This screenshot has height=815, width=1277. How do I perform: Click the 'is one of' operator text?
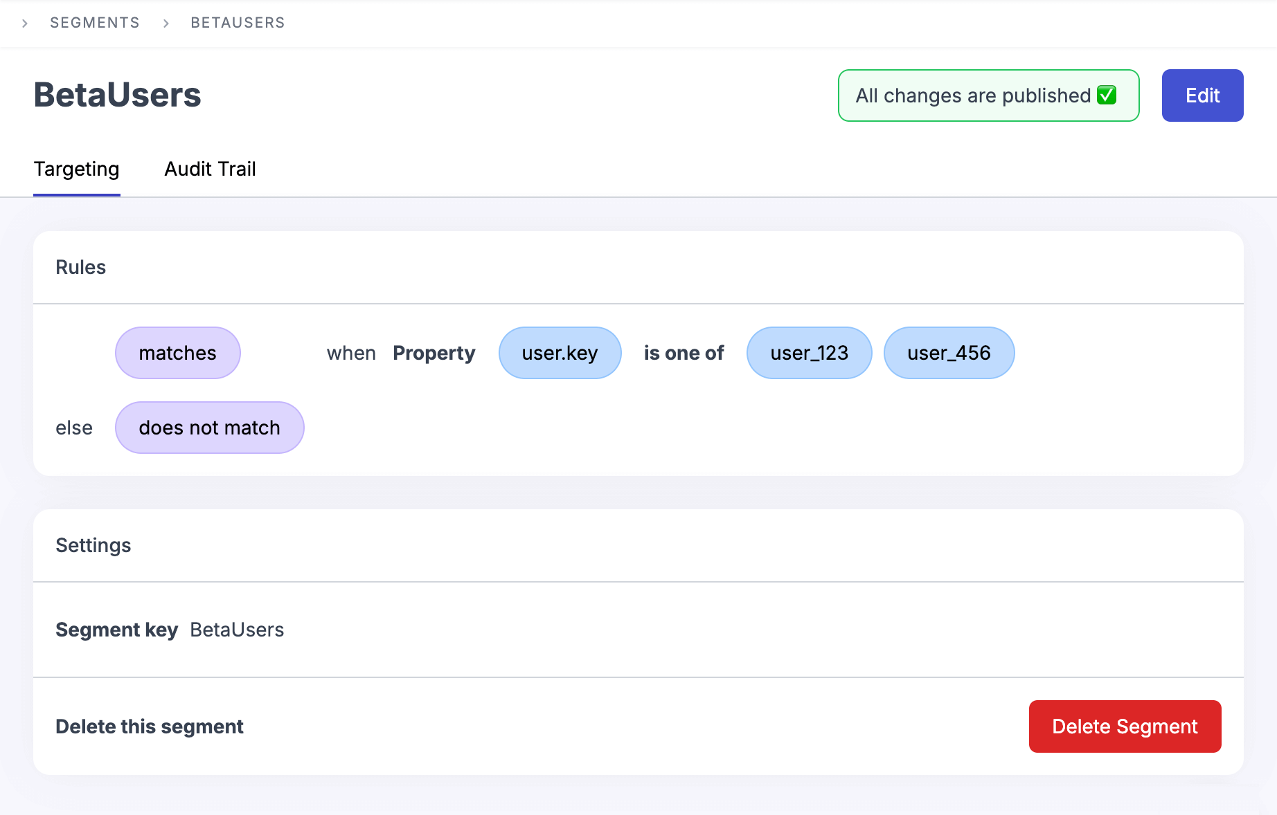click(684, 353)
